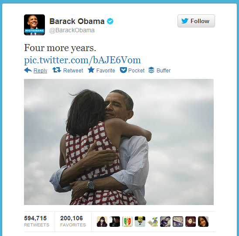
Task: Click the blue verified badge
Action: [110, 21]
